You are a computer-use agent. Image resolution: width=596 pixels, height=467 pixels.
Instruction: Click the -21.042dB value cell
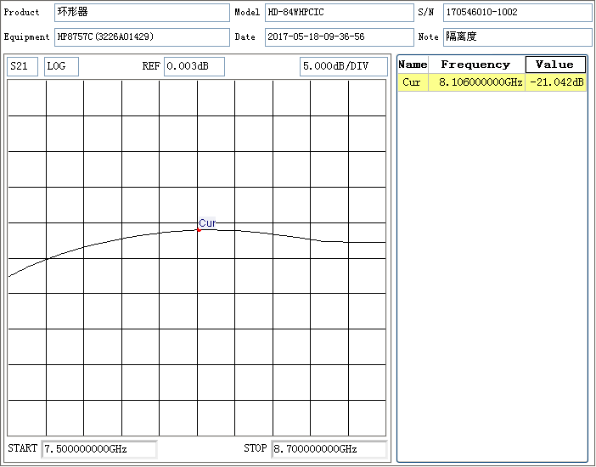[x=555, y=82]
